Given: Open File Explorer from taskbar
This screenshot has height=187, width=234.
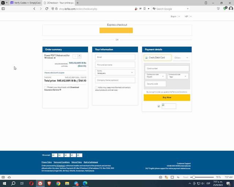Looking at the screenshot, I should (67, 183).
